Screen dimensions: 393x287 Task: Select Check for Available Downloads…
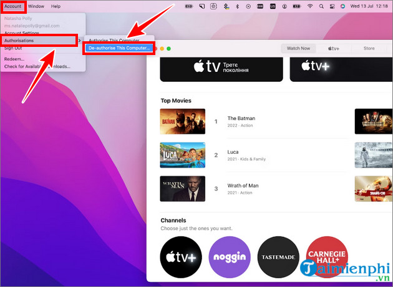click(37, 67)
